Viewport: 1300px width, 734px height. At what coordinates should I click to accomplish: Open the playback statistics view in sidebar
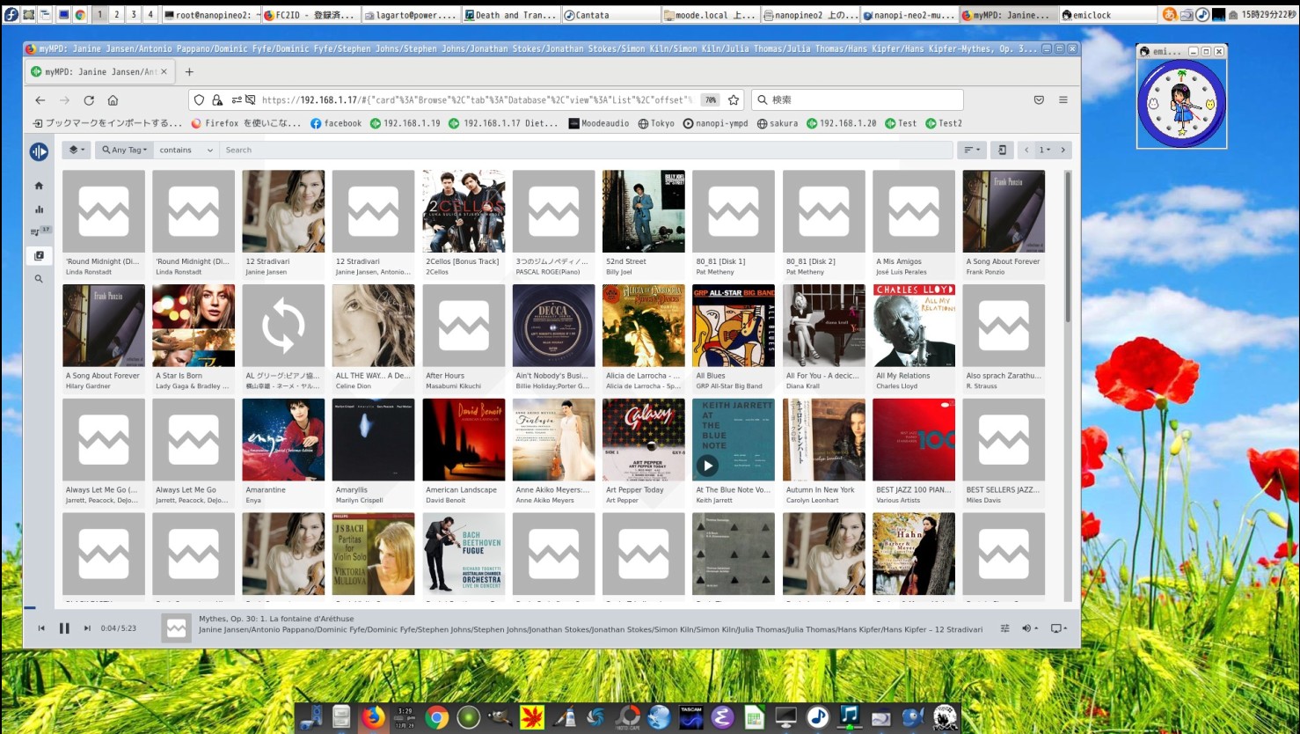coord(39,209)
